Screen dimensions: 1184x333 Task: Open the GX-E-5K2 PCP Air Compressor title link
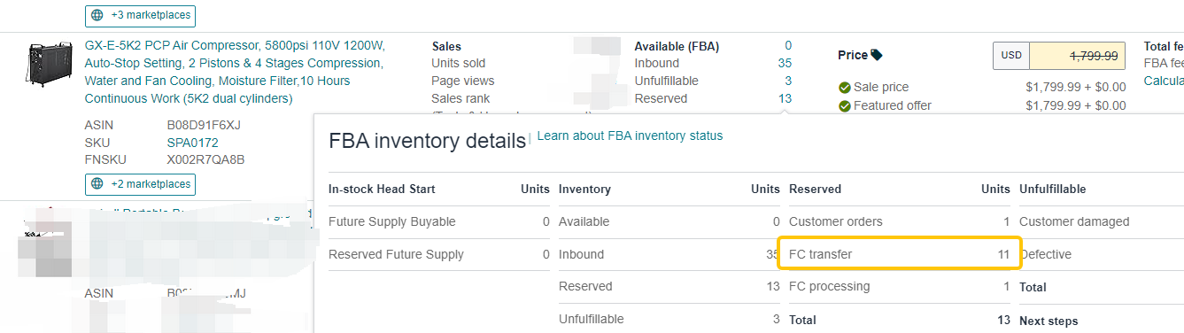tap(235, 72)
